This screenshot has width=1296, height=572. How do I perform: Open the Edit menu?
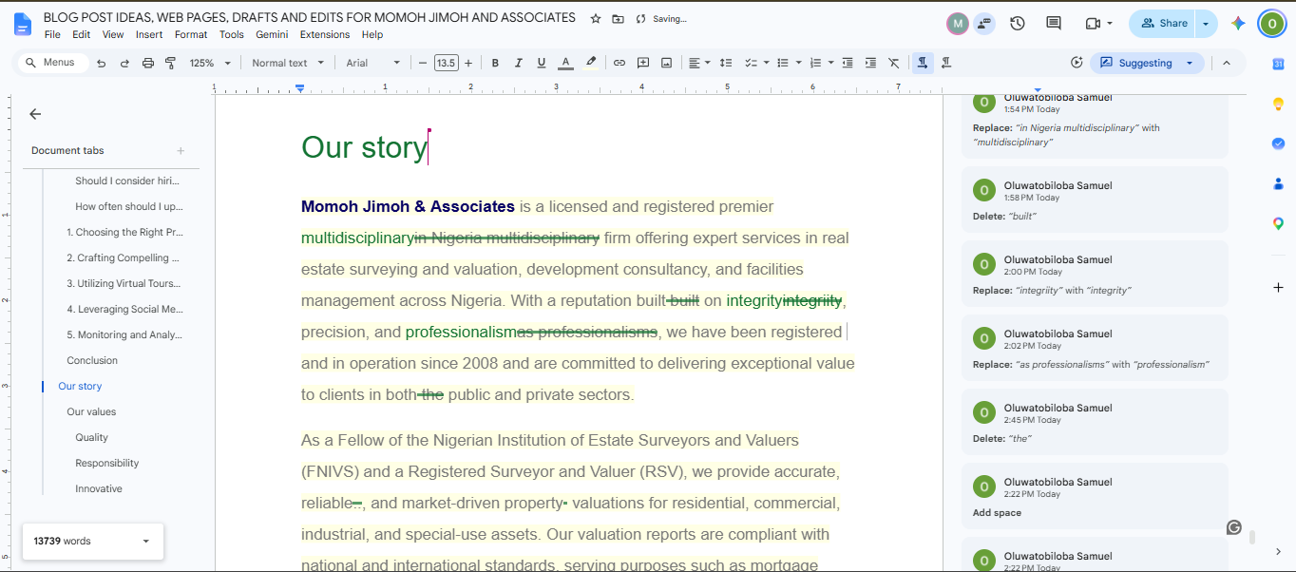click(x=82, y=34)
